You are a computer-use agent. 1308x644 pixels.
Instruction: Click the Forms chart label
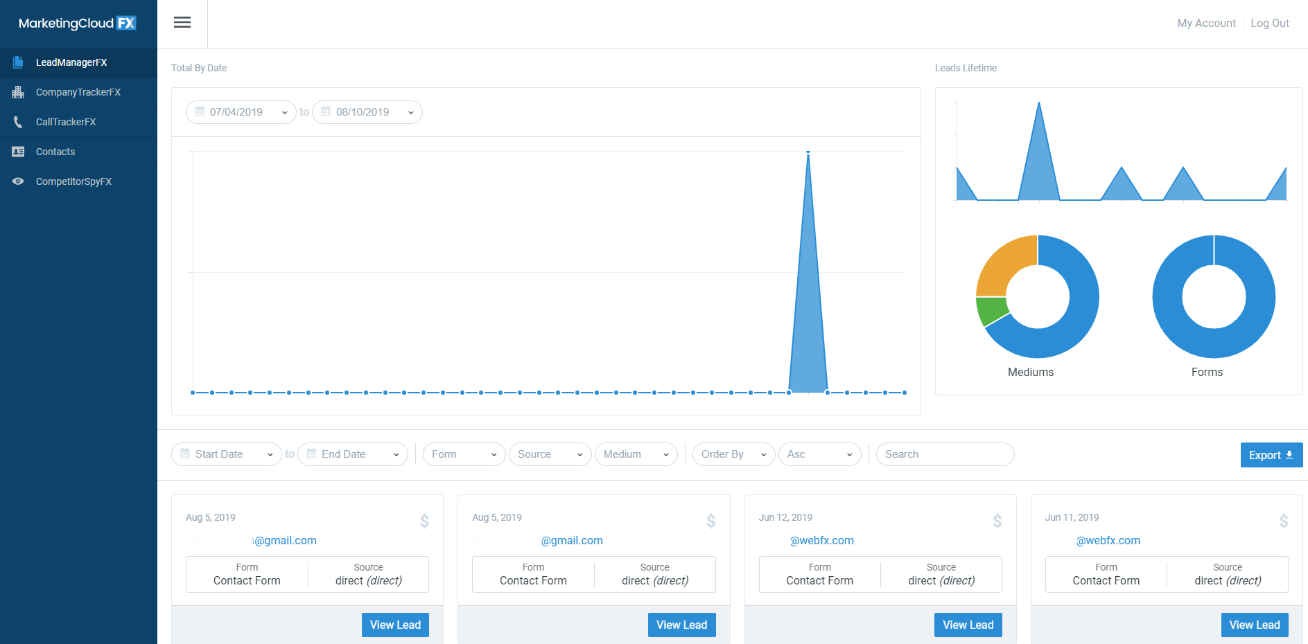tap(1207, 372)
